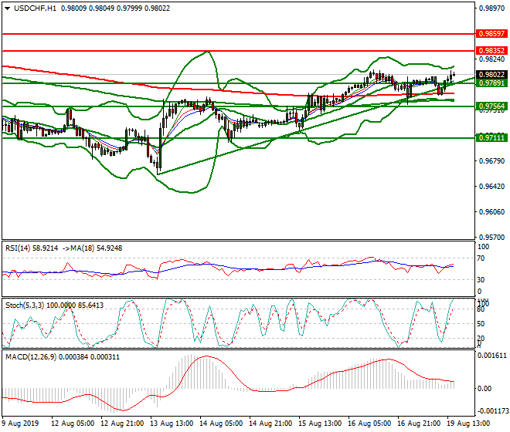Viewport: 510px width, 432px height.
Task: Click the black 0.98022 current price label
Action: [491, 75]
